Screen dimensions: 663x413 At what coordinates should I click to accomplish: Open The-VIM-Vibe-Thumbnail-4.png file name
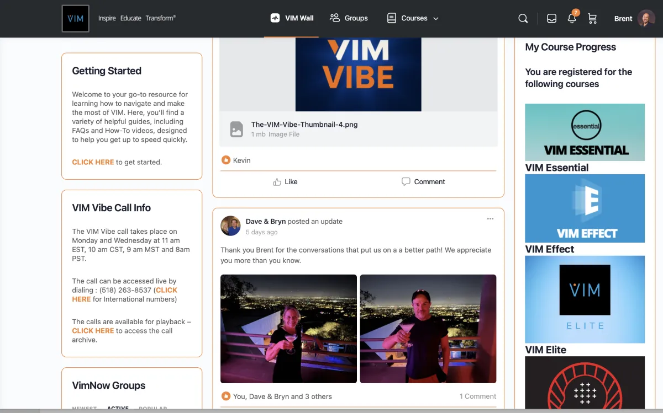click(x=304, y=125)
